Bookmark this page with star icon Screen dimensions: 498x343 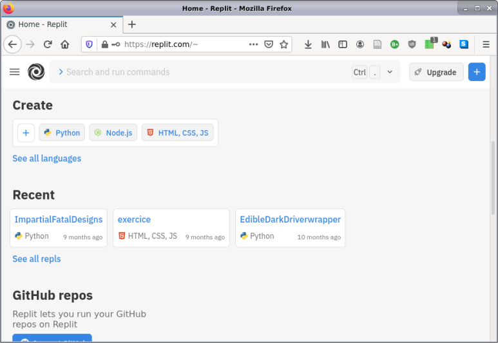(284, 44)
